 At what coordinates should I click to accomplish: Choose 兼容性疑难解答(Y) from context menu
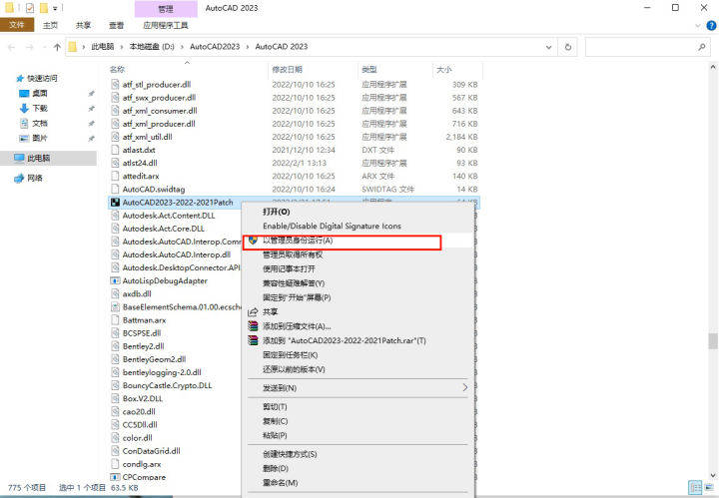tap(294, 283)
